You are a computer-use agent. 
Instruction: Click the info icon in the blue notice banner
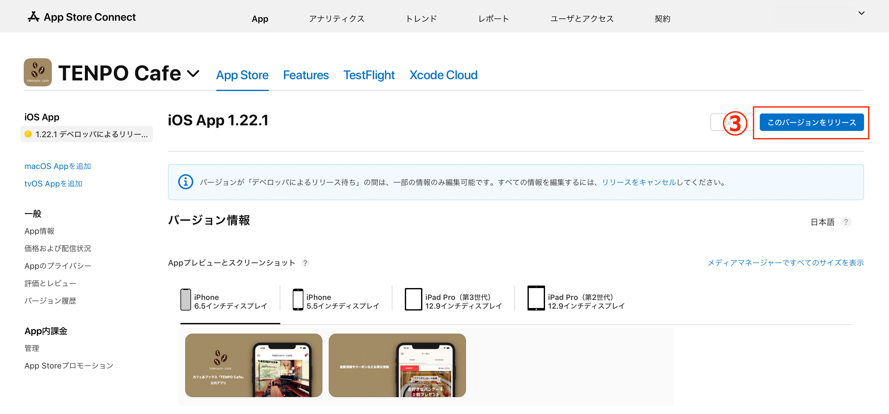(x=185, y=182)
